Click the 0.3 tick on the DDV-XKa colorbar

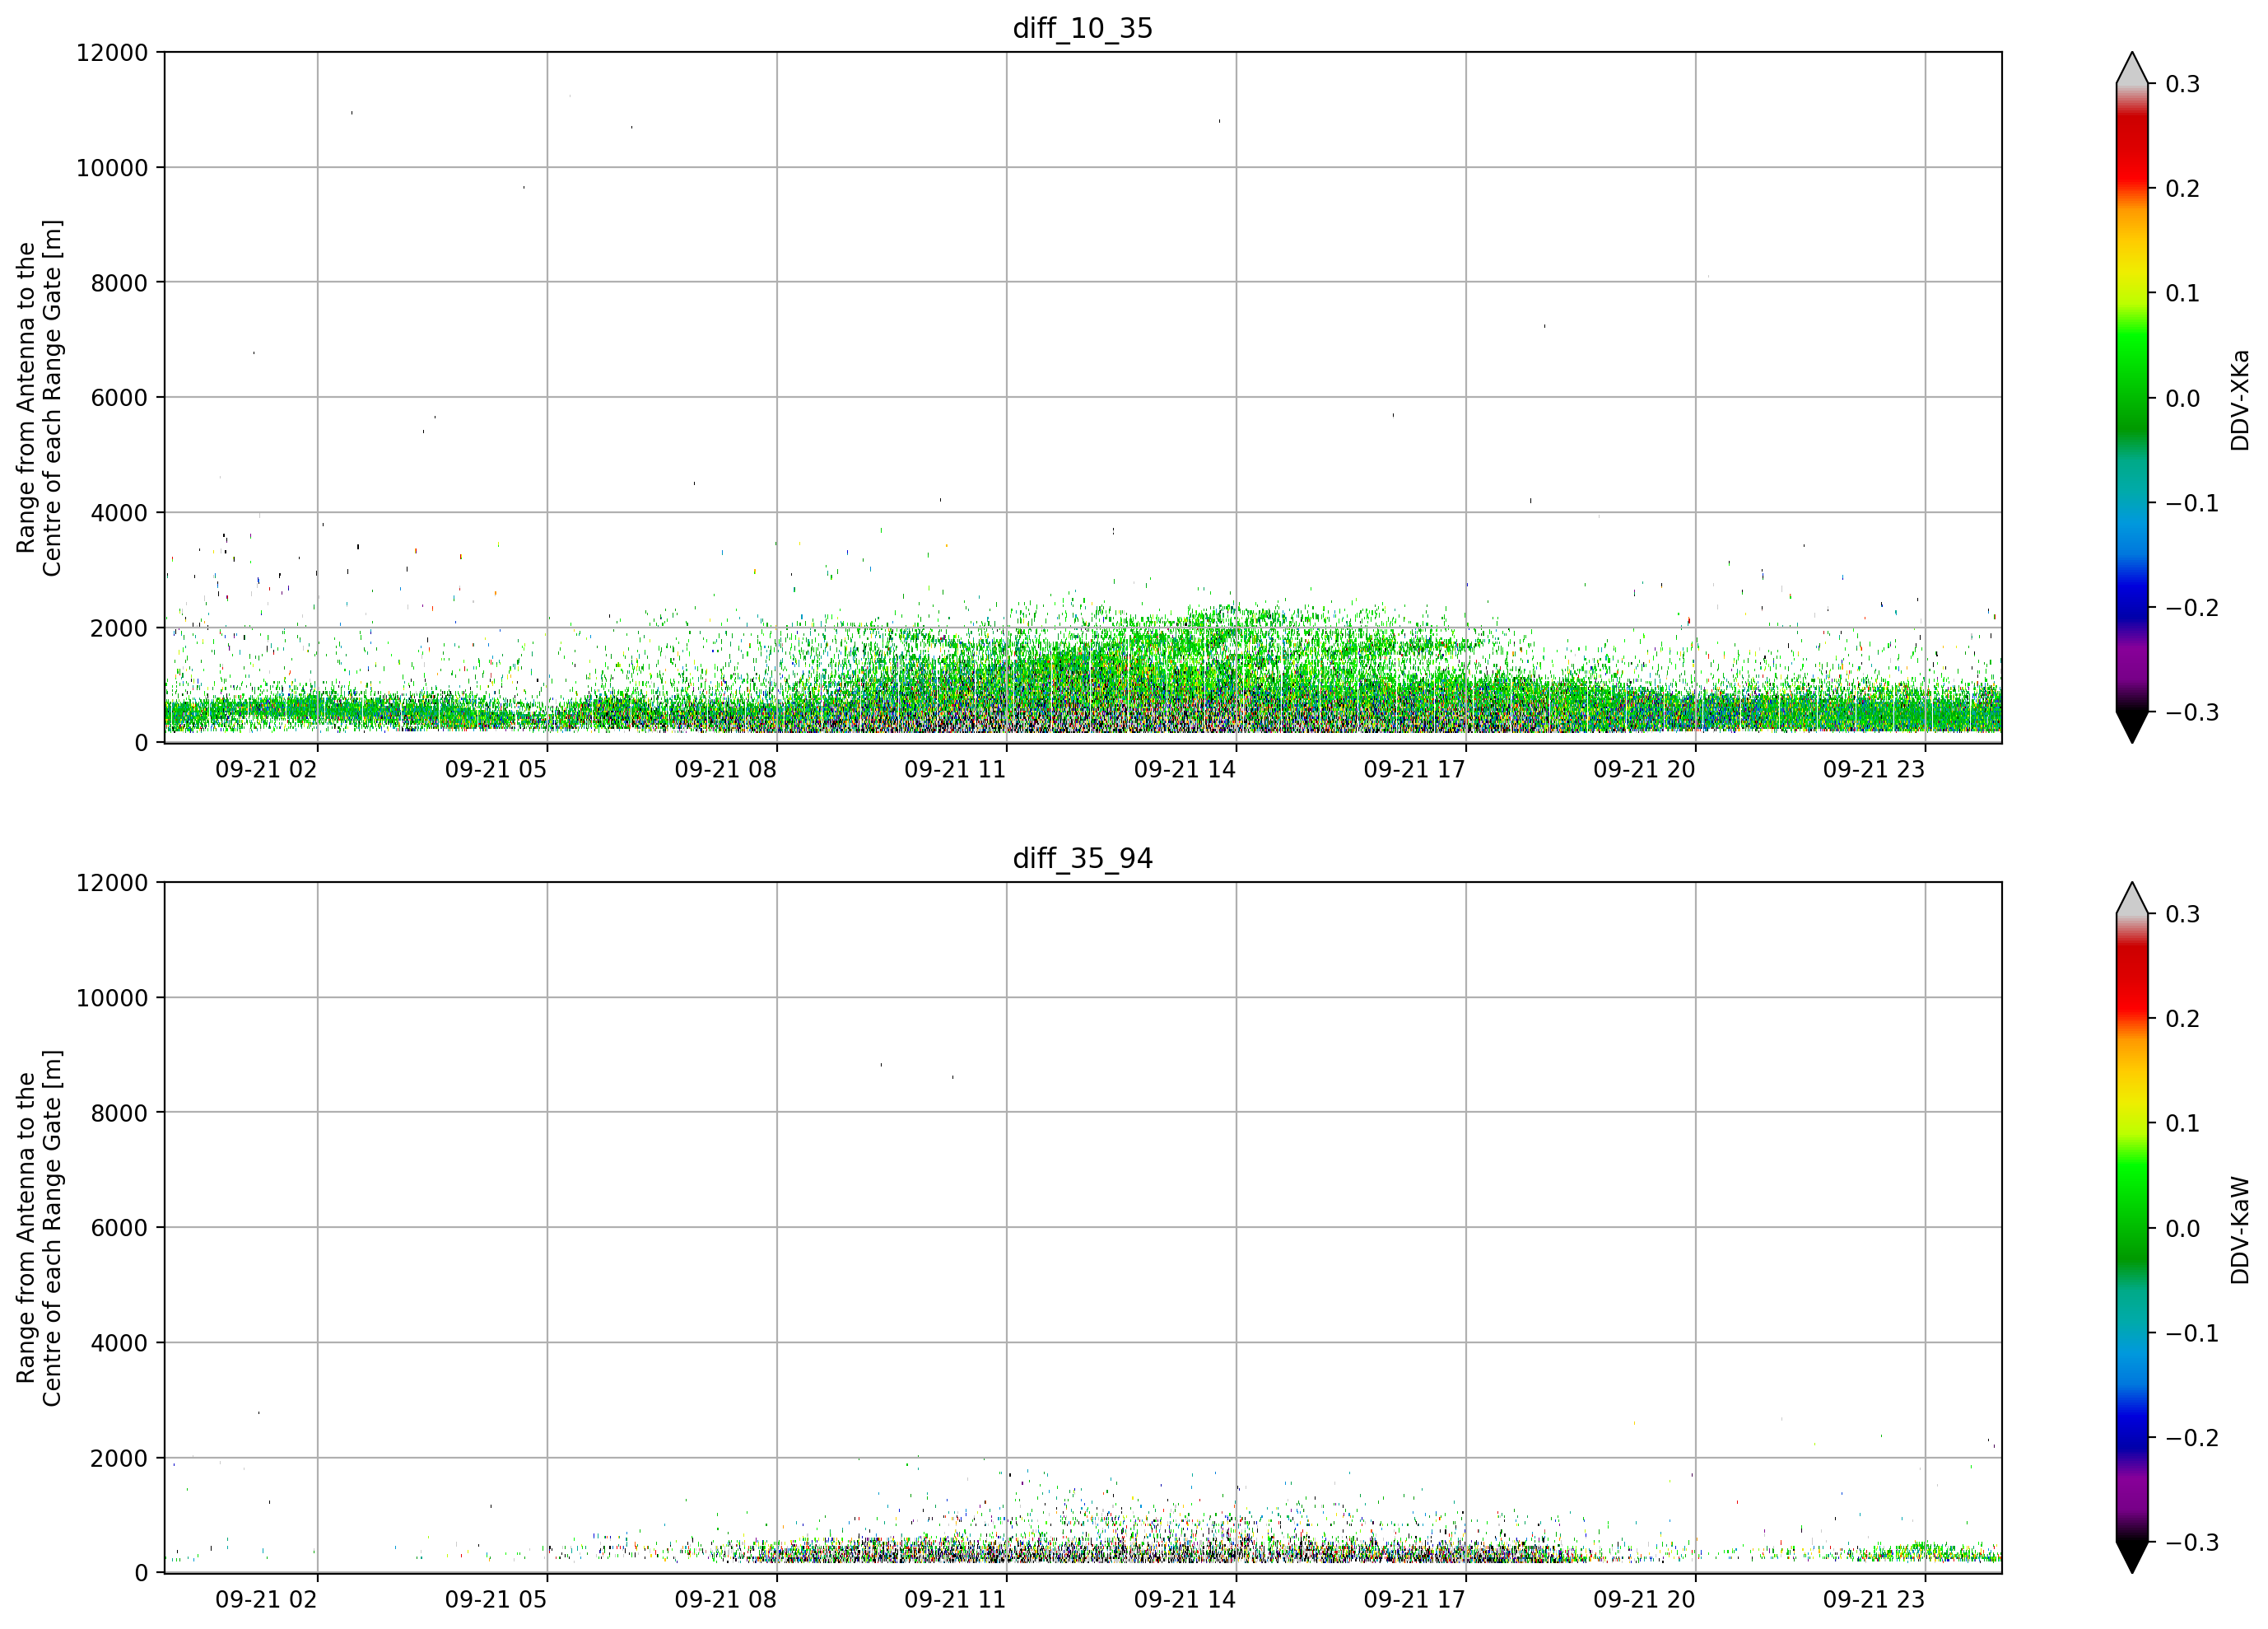(x=2182, y=84)
